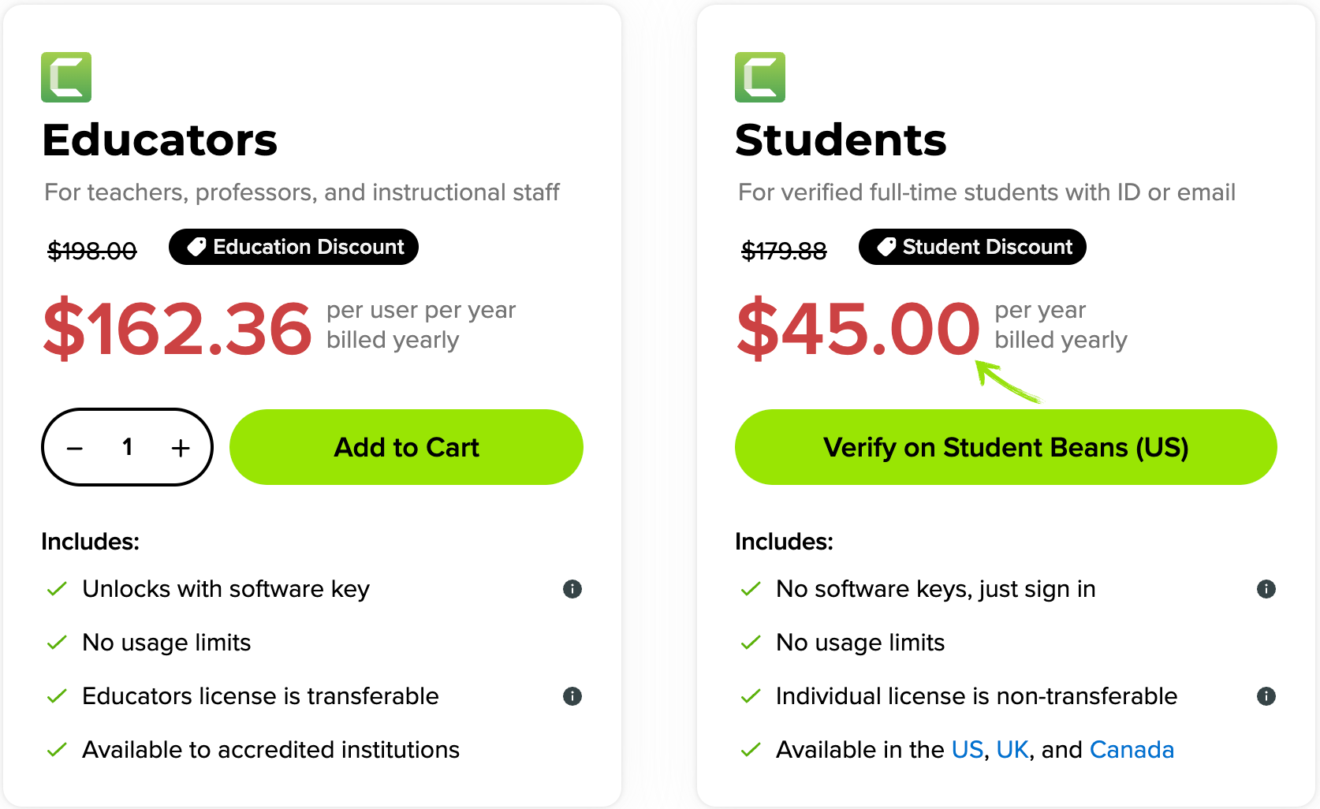Image resolution: width=1320 pixels, height=809 pixels.
Task: Open the Canada availability link
Action: (x=1132, y=750)
